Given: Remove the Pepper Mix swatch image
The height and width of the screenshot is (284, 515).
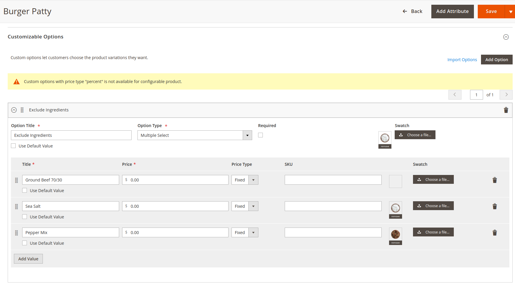Looking at the screenshot, I should [395, 243].
